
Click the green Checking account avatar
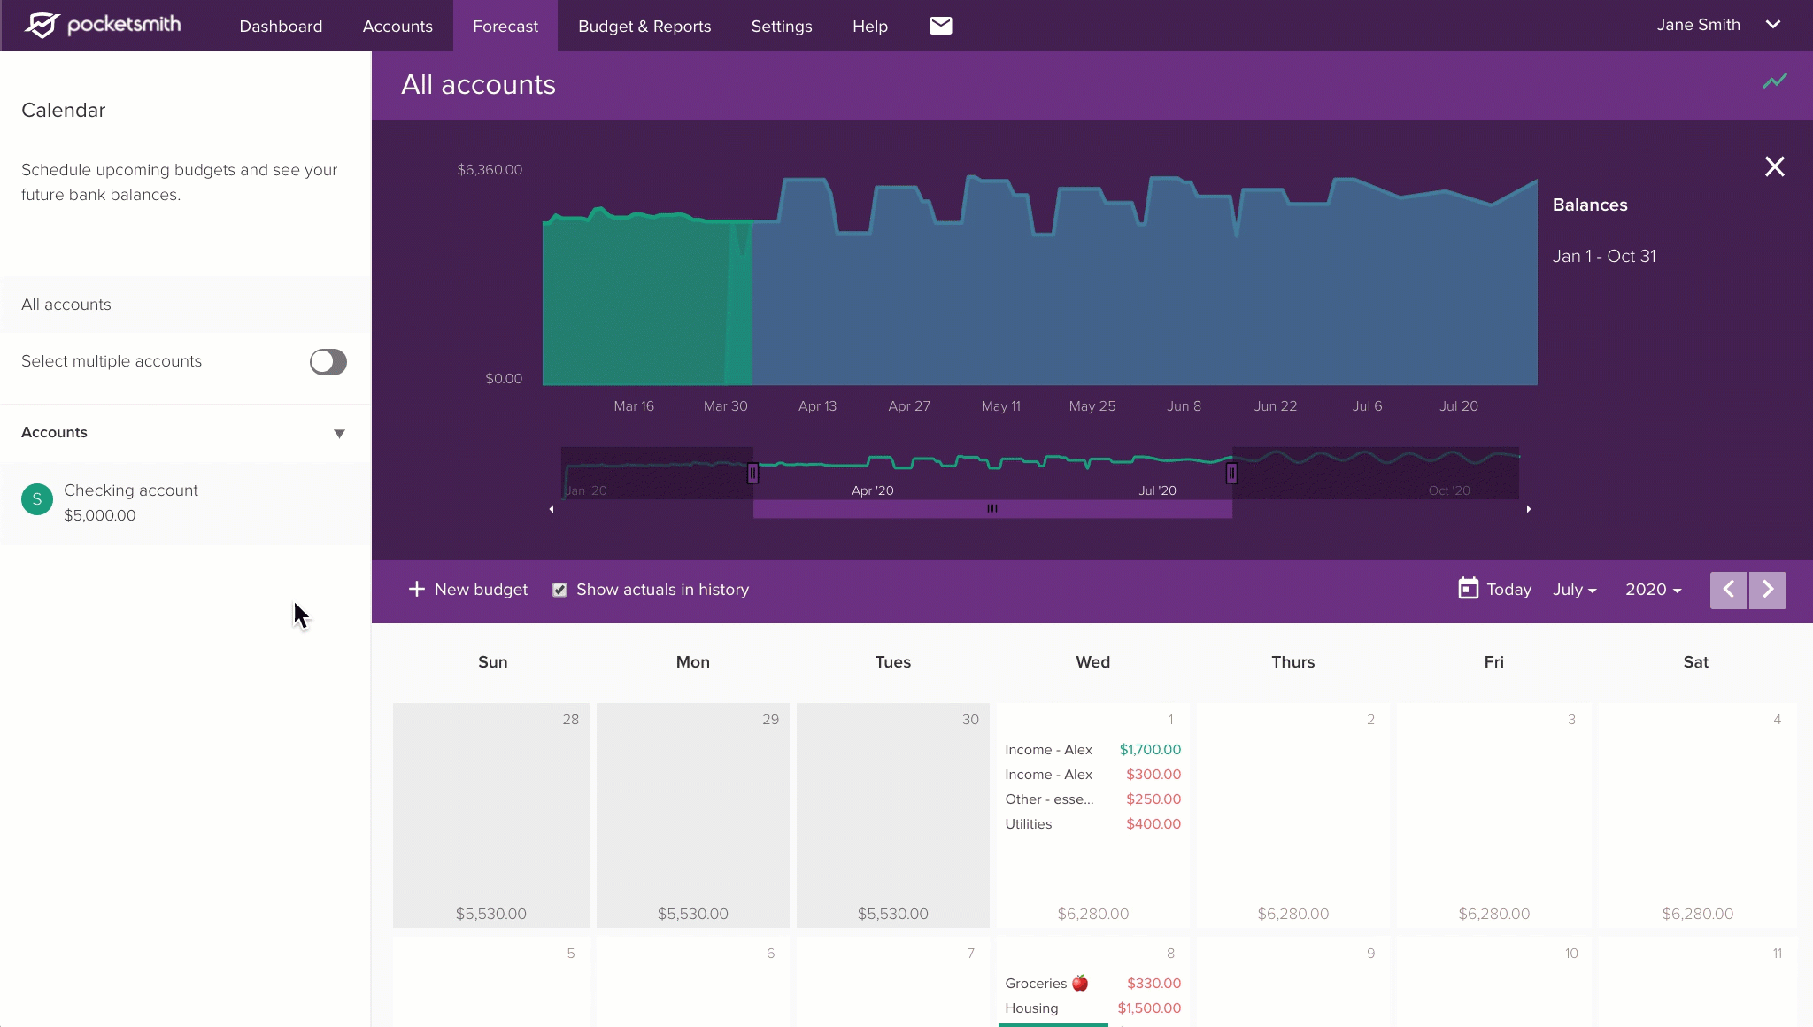point(37,499)
